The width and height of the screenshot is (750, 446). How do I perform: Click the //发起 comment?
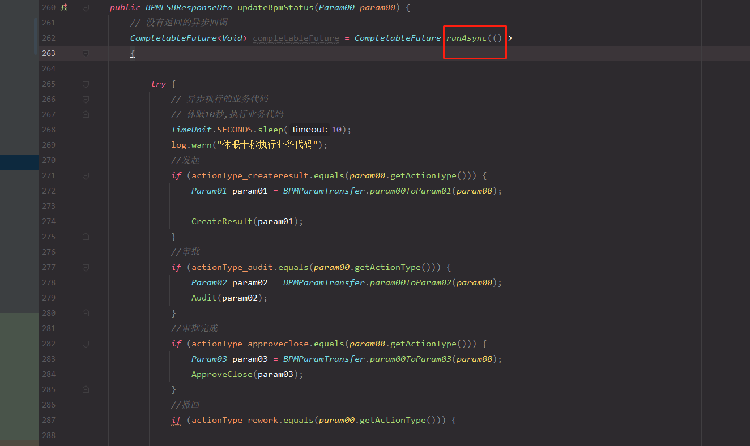(186, 160)
